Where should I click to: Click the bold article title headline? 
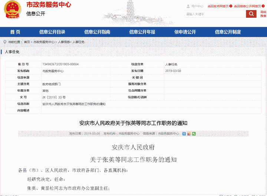click(133, 123)
